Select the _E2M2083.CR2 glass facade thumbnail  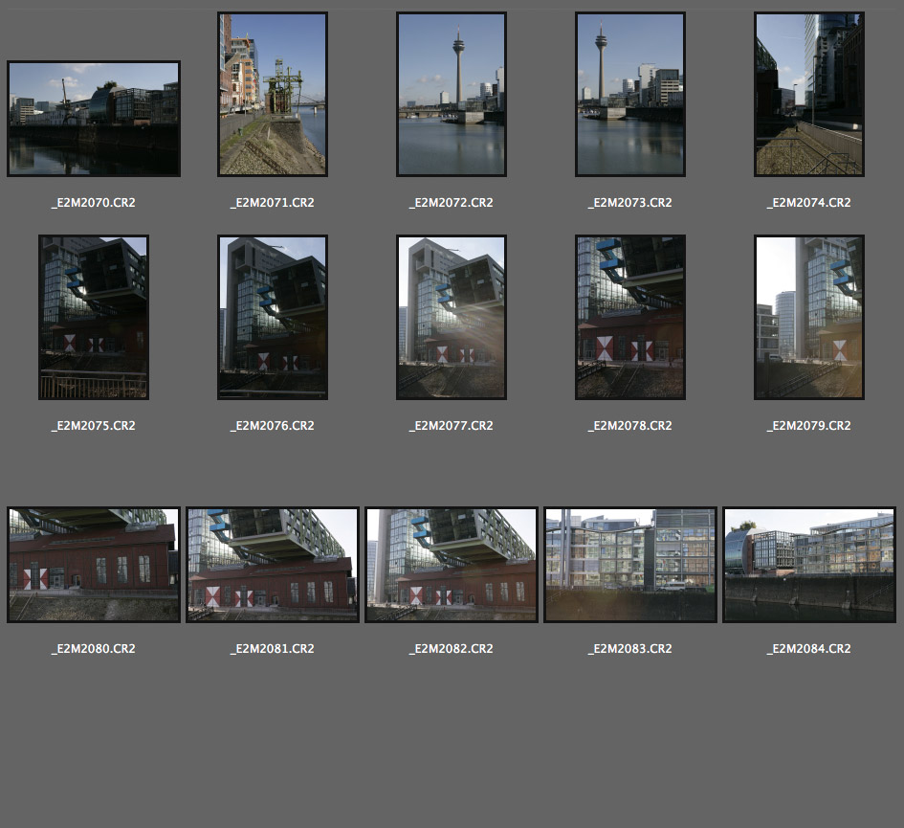tap(630, 565)
